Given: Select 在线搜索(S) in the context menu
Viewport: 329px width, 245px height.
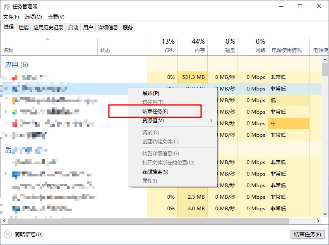Looking at the screenshot, I should [155, 172].
